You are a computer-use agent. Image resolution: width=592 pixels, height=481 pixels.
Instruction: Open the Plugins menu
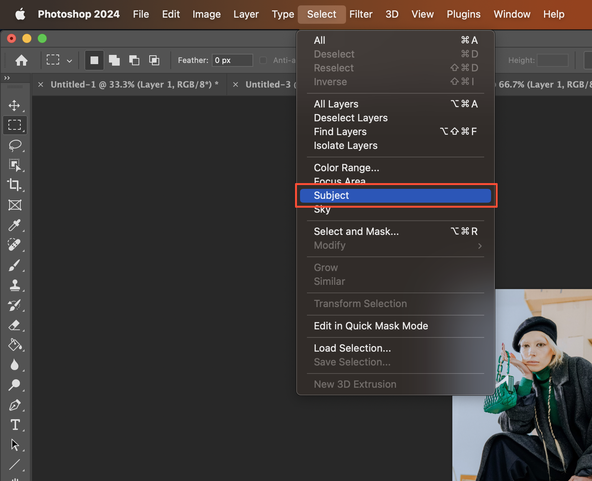click(463, 14)
